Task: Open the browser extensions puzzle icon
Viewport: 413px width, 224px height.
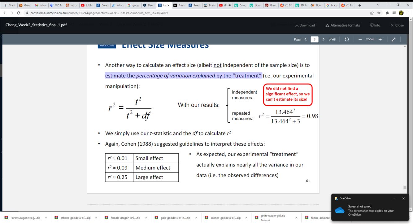Action: click(387, 13)
